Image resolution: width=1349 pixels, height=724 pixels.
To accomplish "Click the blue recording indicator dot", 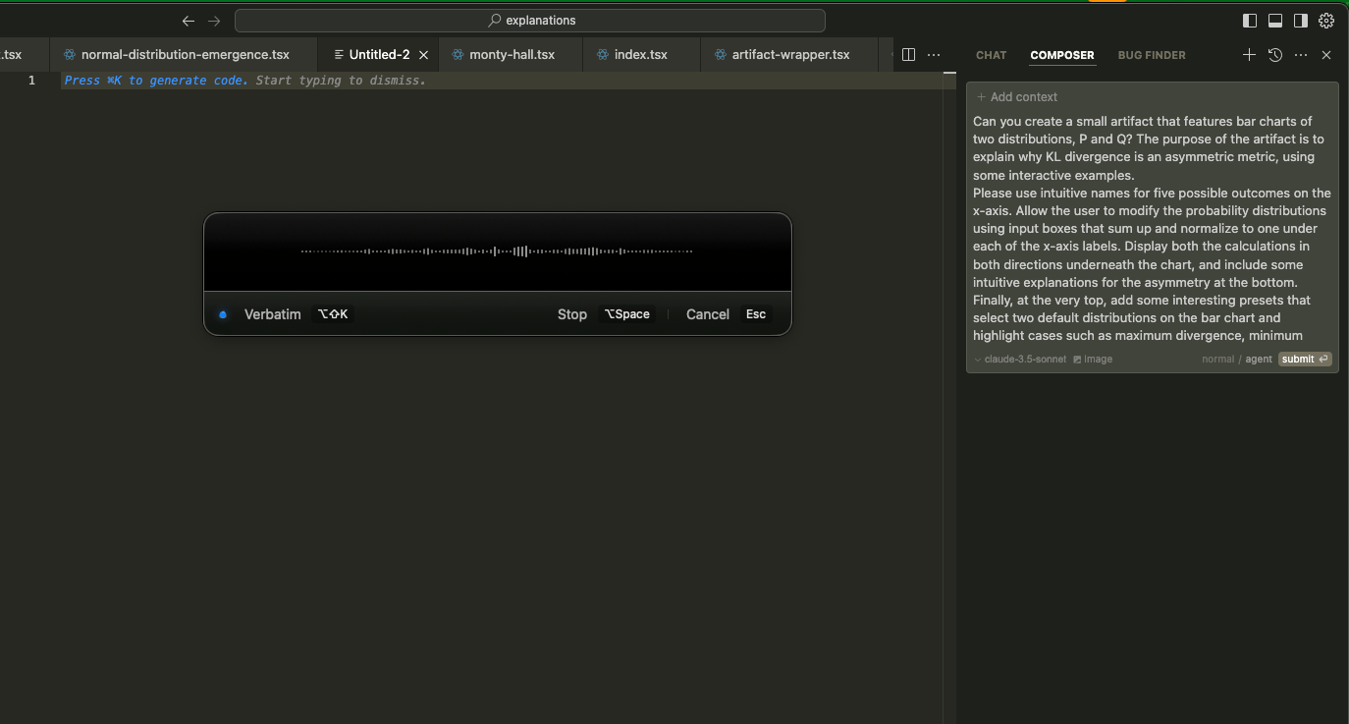I will 223,314.
